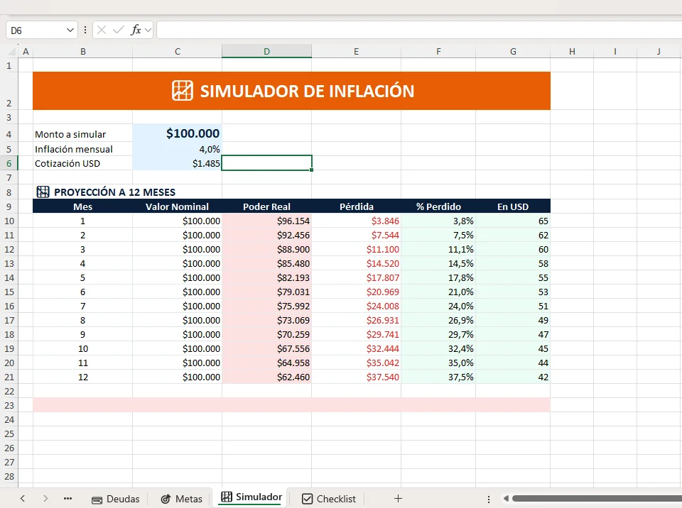The image size is (682, 508).
Task: Click the next-sheet navigation arrow icon
Action: (x=45, y=499)
